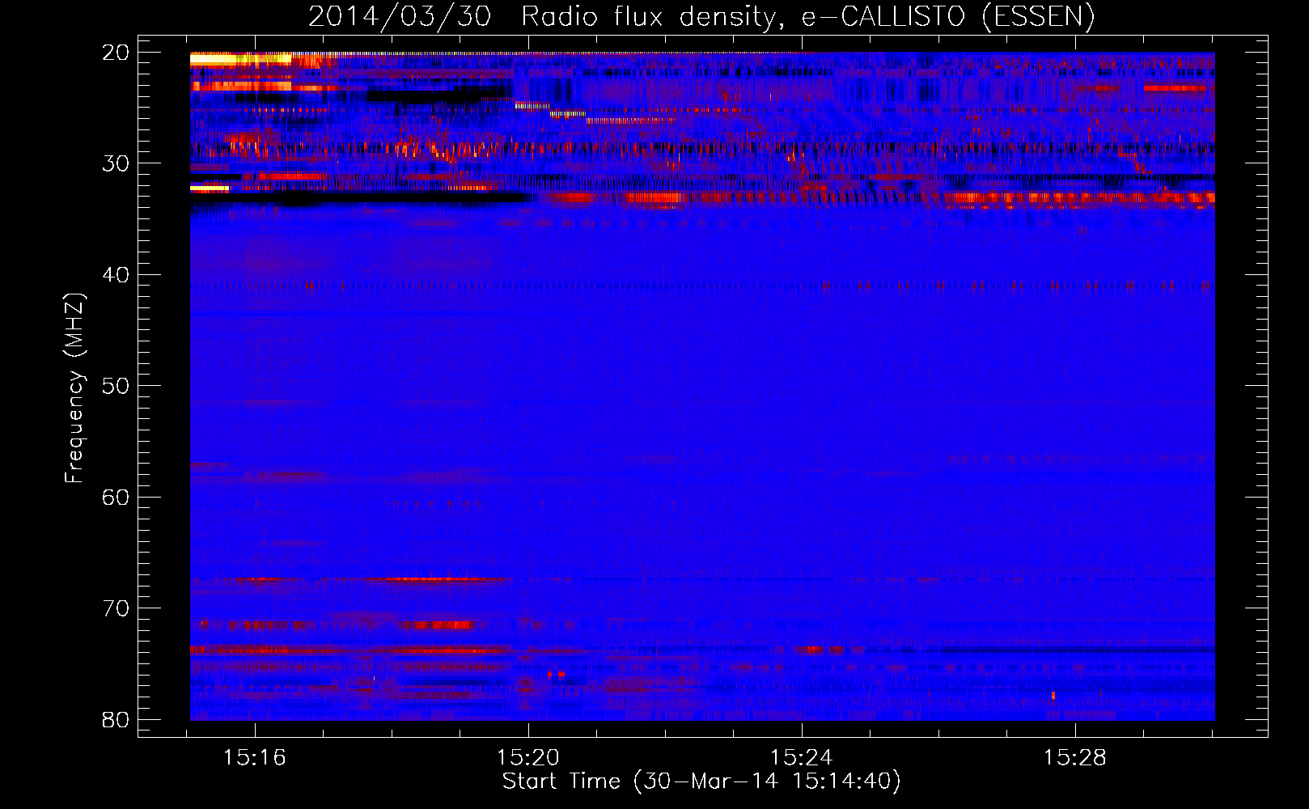
Task: Select the 15:24 time tick label
Action: [x=802, y=758]
